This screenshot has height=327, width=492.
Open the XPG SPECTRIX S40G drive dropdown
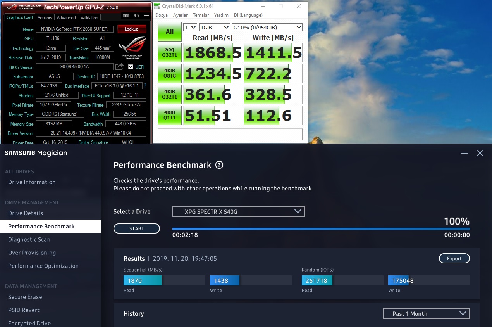pos(239,211)
